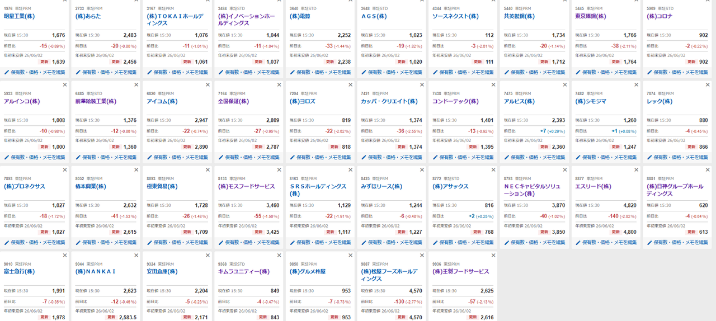The width and height of the screenshot is (716, 321).
Task: Click the X on the コンドーテック card
Action: pos(493,85)
